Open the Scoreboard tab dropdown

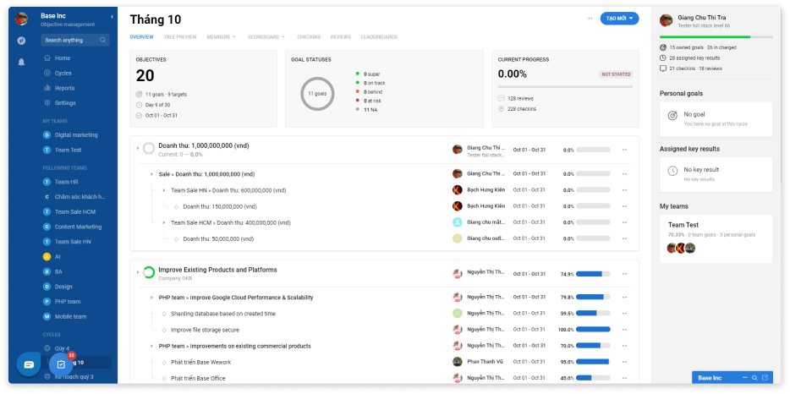(x=266, y=37)
